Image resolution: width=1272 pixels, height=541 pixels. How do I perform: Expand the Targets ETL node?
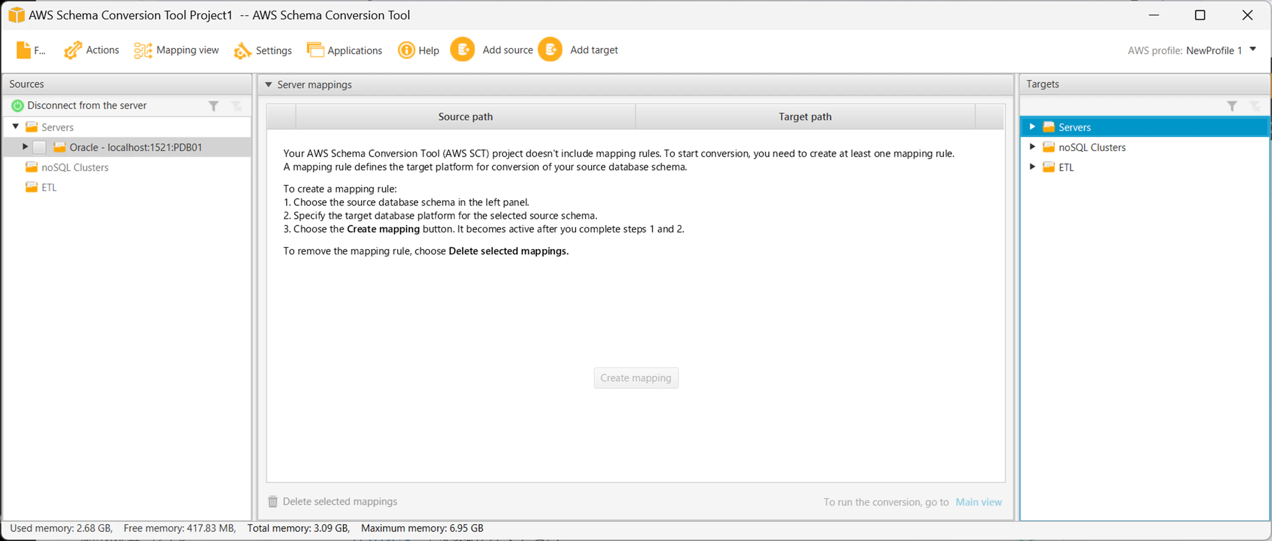tap(1032, 167)
